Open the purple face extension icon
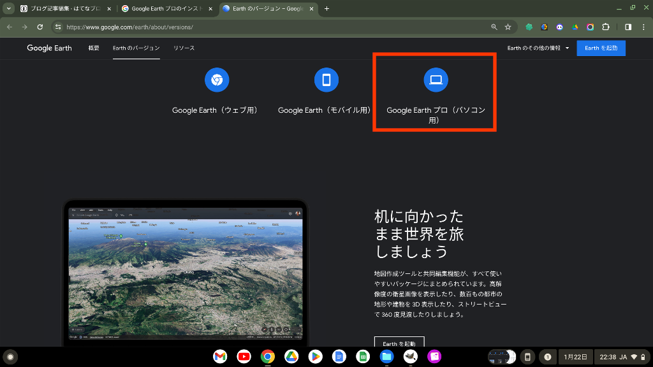653x367 pixels. click(x=560, y=27)
